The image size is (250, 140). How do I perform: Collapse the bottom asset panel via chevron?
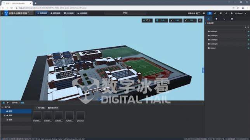(101, 99)
